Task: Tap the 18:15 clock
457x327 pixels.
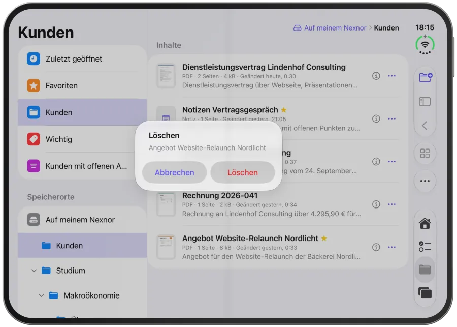Action: click(425, 27)
